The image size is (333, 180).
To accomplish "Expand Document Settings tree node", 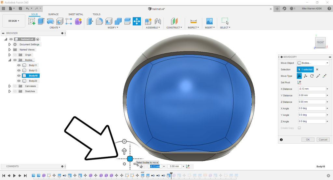I will pos(9,45).
